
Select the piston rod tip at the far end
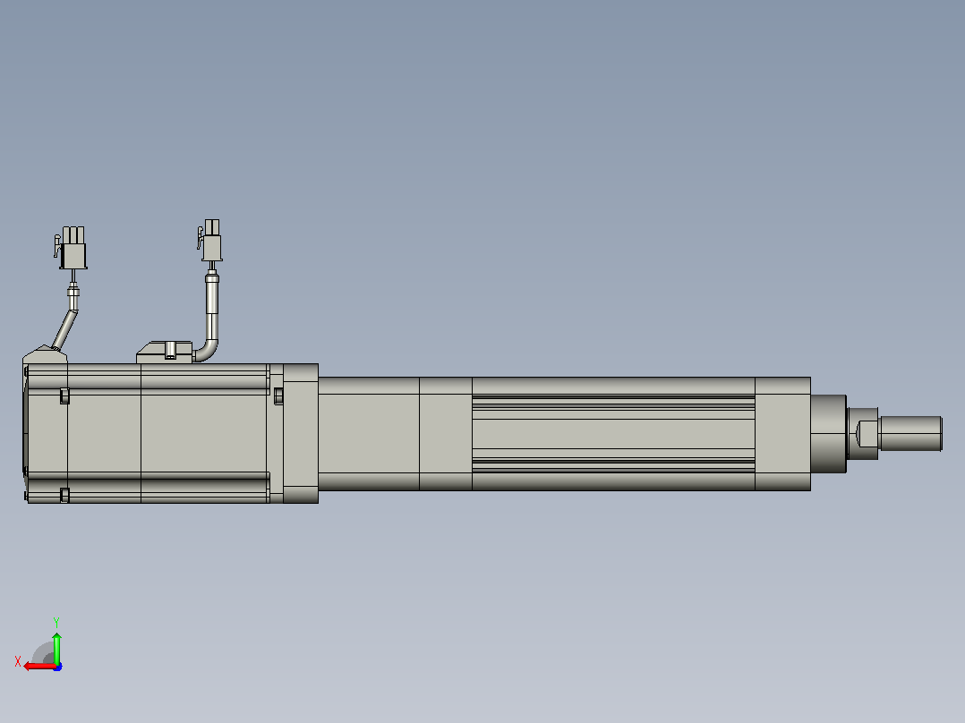point(911,433)
